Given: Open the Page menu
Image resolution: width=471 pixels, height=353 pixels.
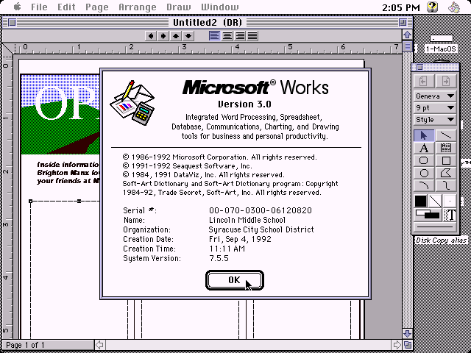Looking at the screenshot, I should tap(96, 7).
